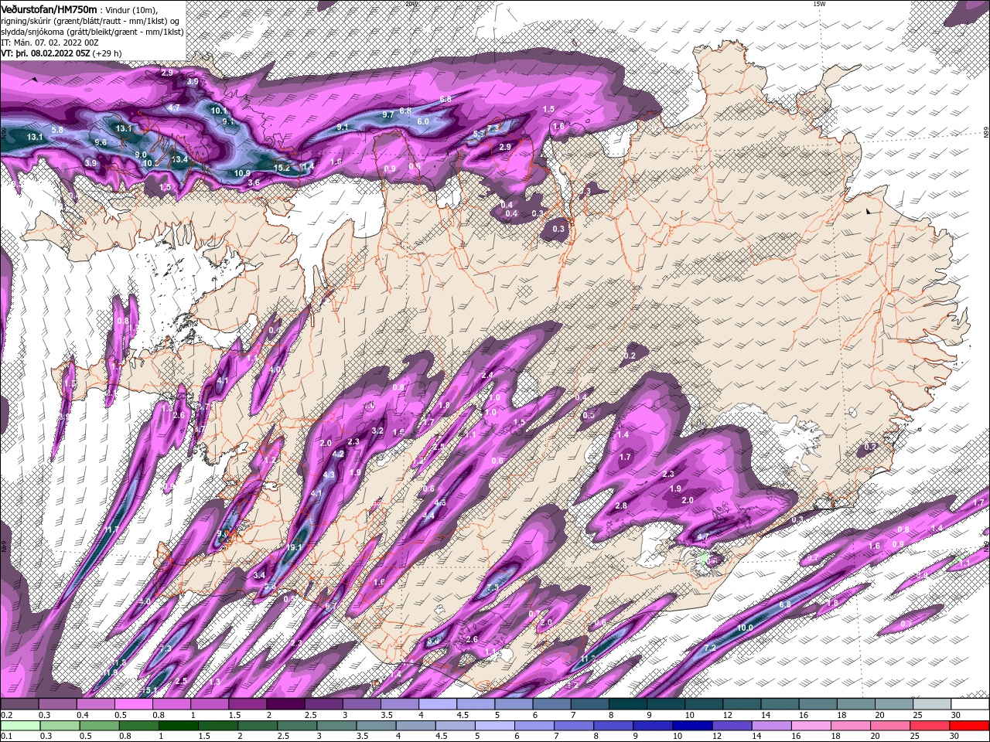Screen dimensions: 990x742
Task: Click the bright red swatch in rain legend
Action: coord(971,726)
